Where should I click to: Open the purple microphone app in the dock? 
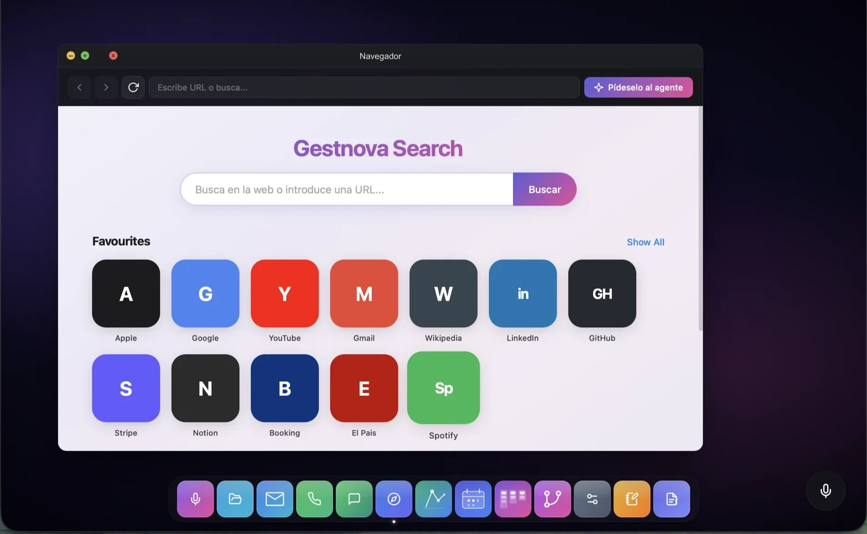(195, 499)
